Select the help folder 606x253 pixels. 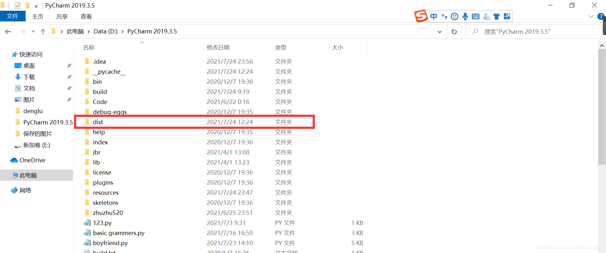pyautogui.click(x=99, y=132)
